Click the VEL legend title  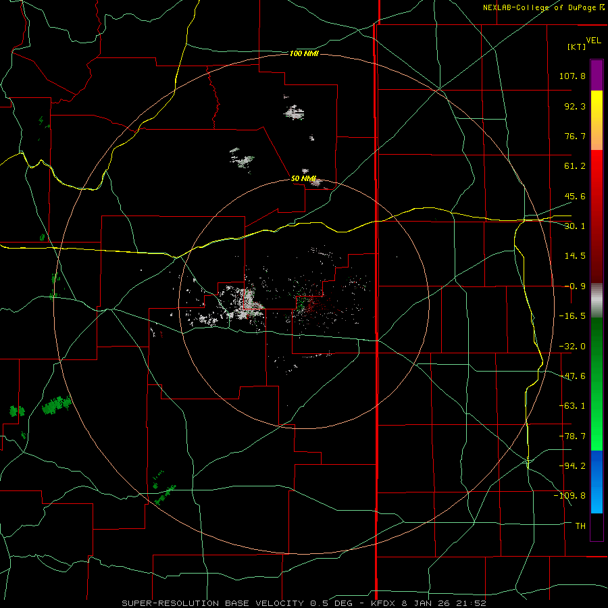point(593,41)
